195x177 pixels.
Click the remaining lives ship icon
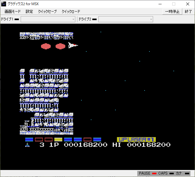click(x=27, y=145)
